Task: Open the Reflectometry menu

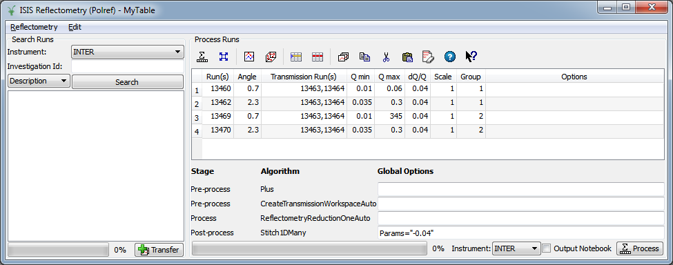Action: (34, 27)
